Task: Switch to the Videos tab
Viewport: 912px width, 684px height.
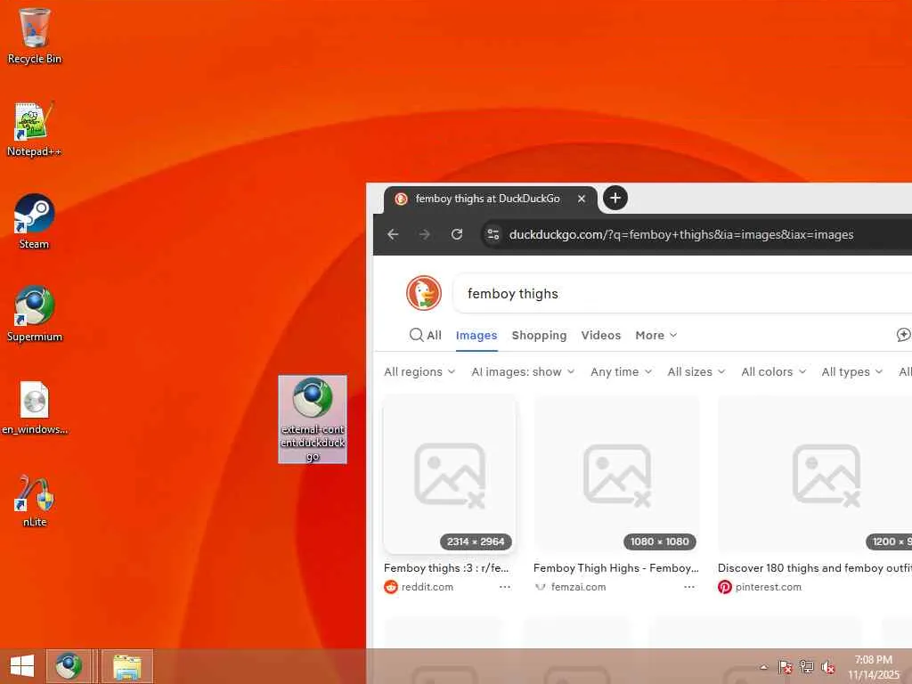Action: 601,335
